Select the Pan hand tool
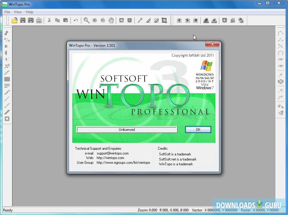Viewport: 288px width, 215px height. (111, 20)
